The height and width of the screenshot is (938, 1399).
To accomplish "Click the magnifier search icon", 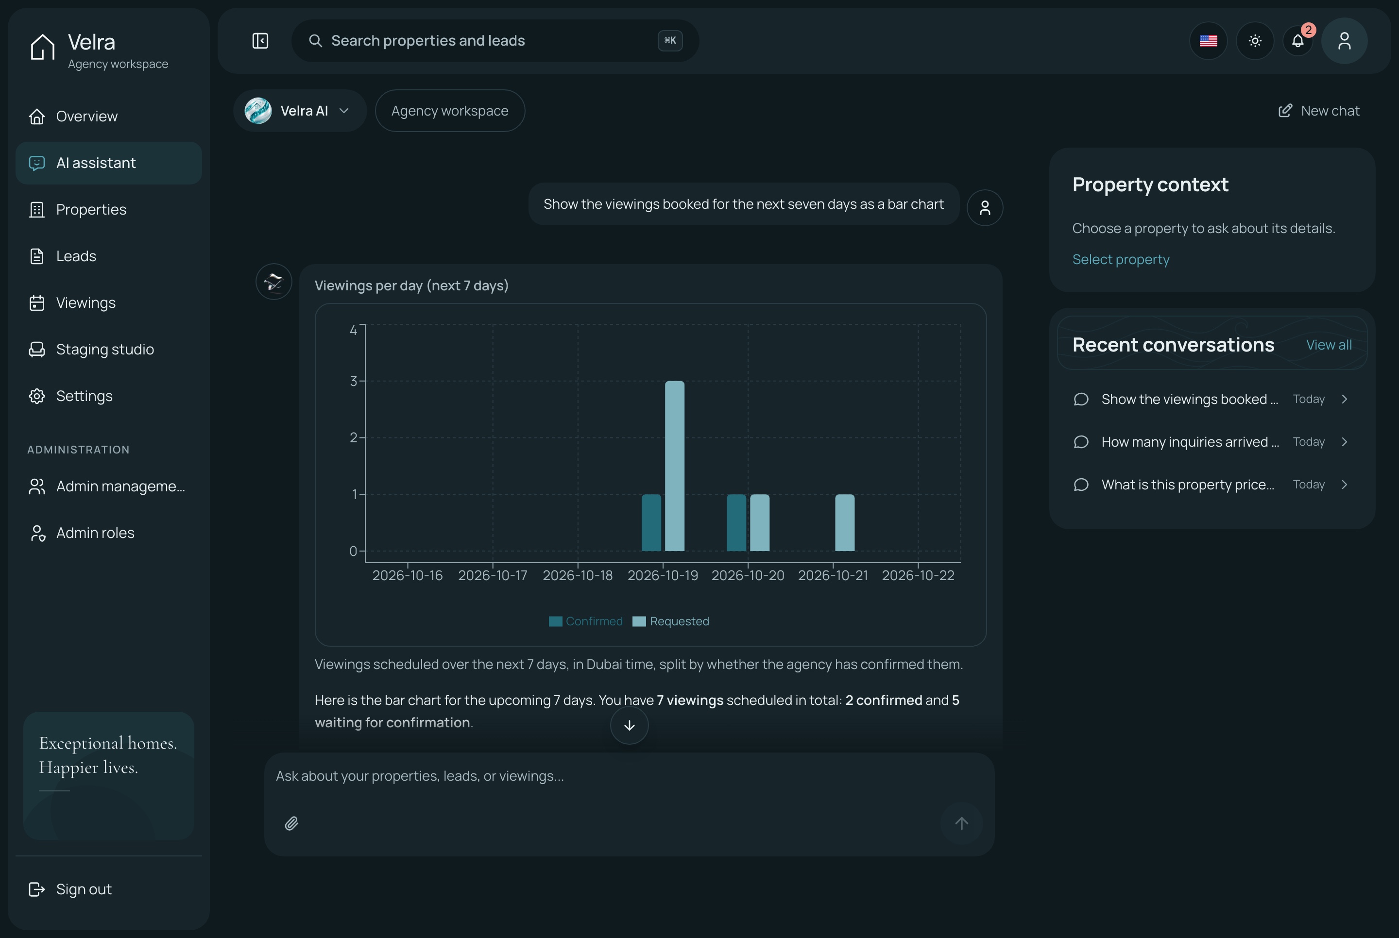I will tap(315, 41).
